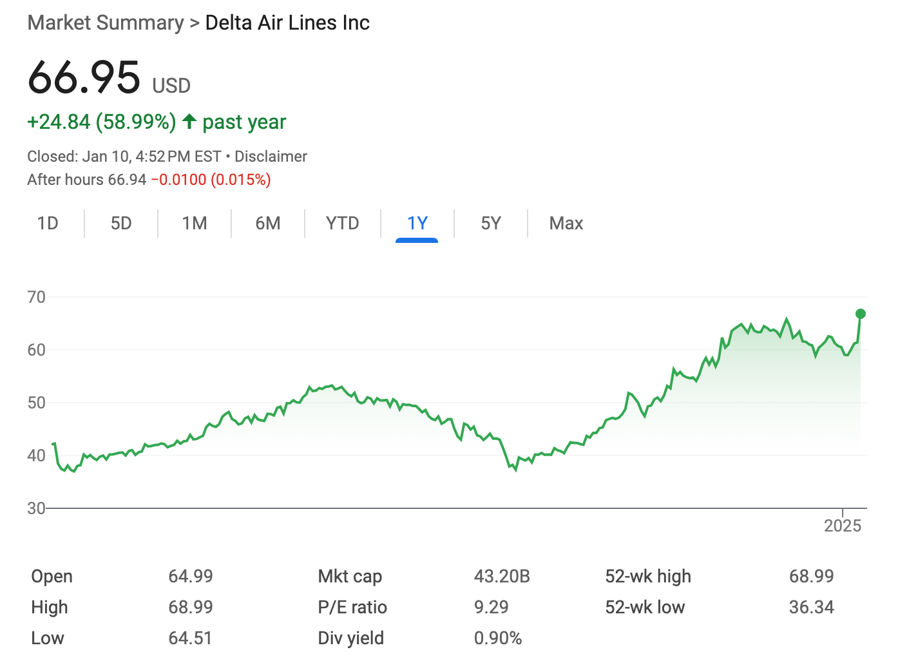Click the −0.0100 (0.015%) after-hours change
This screenshot has width=898, height=661.
click(x=211, y=180)
